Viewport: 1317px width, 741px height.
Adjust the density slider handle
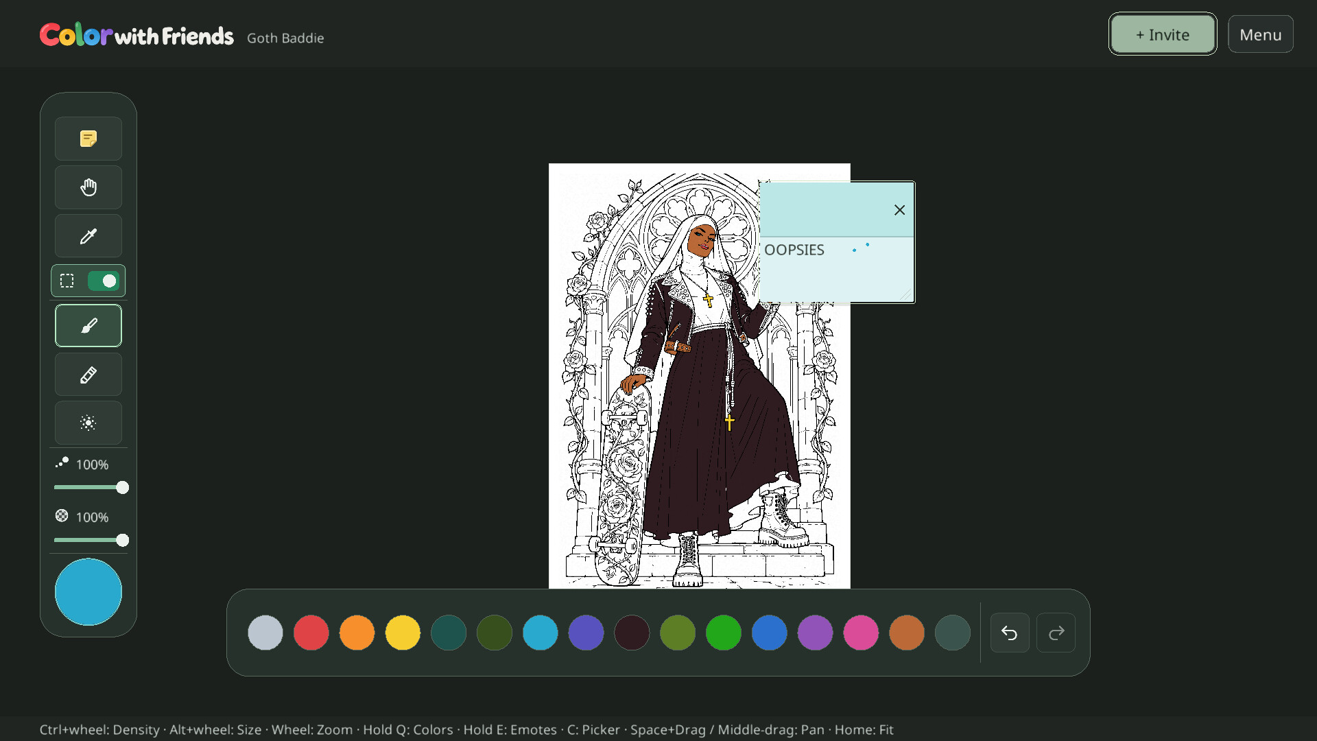(122, 541)
